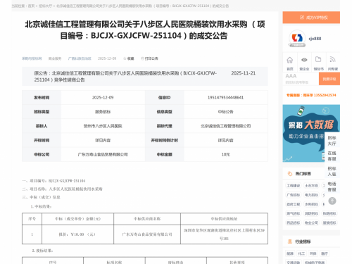The height and width of the screenshot is (264, 352).
Task: Click the 成为VIP特权 orange button
Action: point(311,18)
